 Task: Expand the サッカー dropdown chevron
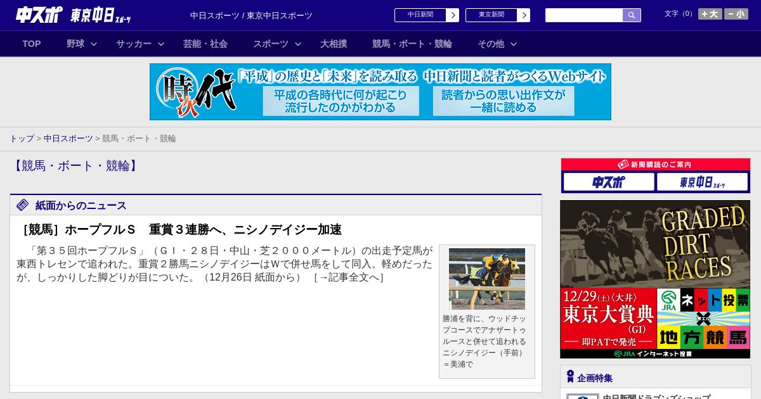(x=161, y=44)
